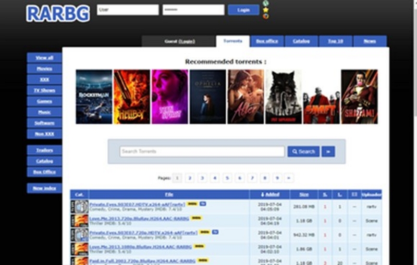The height and width of the screenshot is (265, 417).
Task: Sort by the S. seeders header
Action: (x=325, y=194)
